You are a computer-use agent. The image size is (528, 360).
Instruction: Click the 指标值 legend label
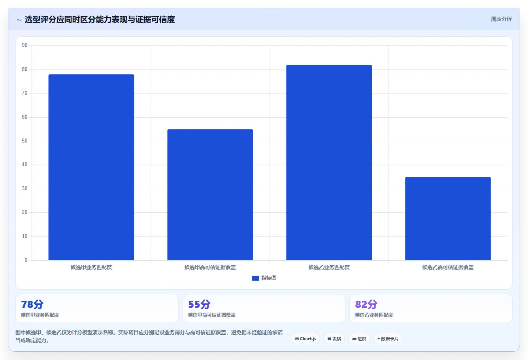269,278
